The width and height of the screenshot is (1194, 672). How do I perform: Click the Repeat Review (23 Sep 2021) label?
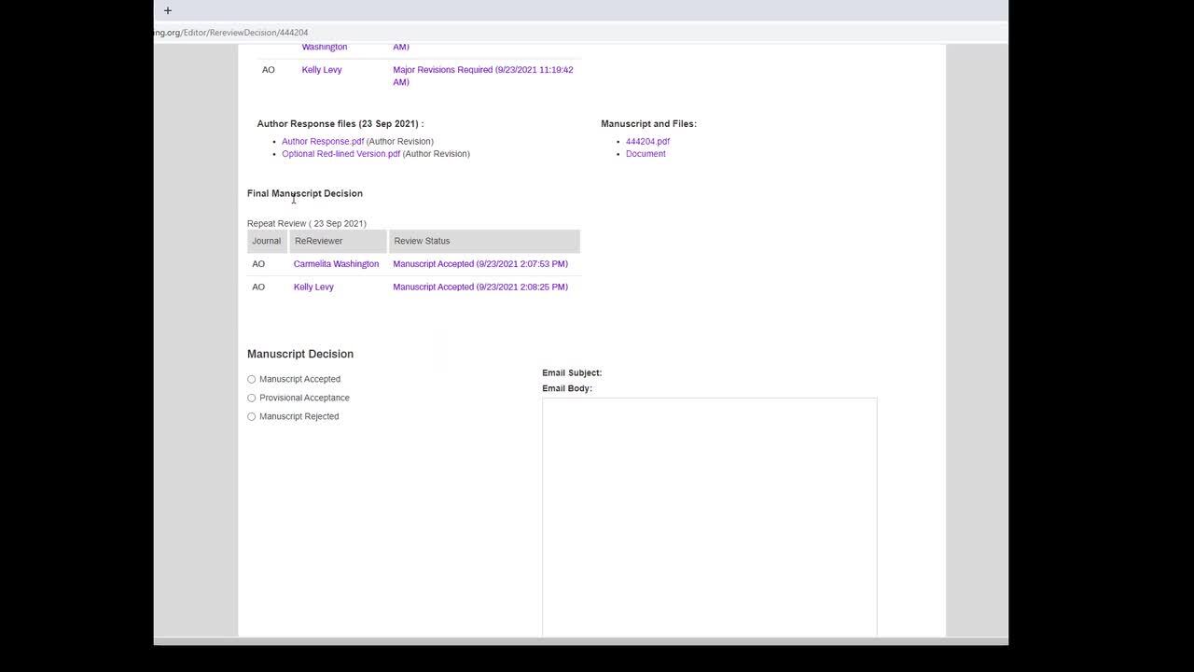(x=307, y=224)
